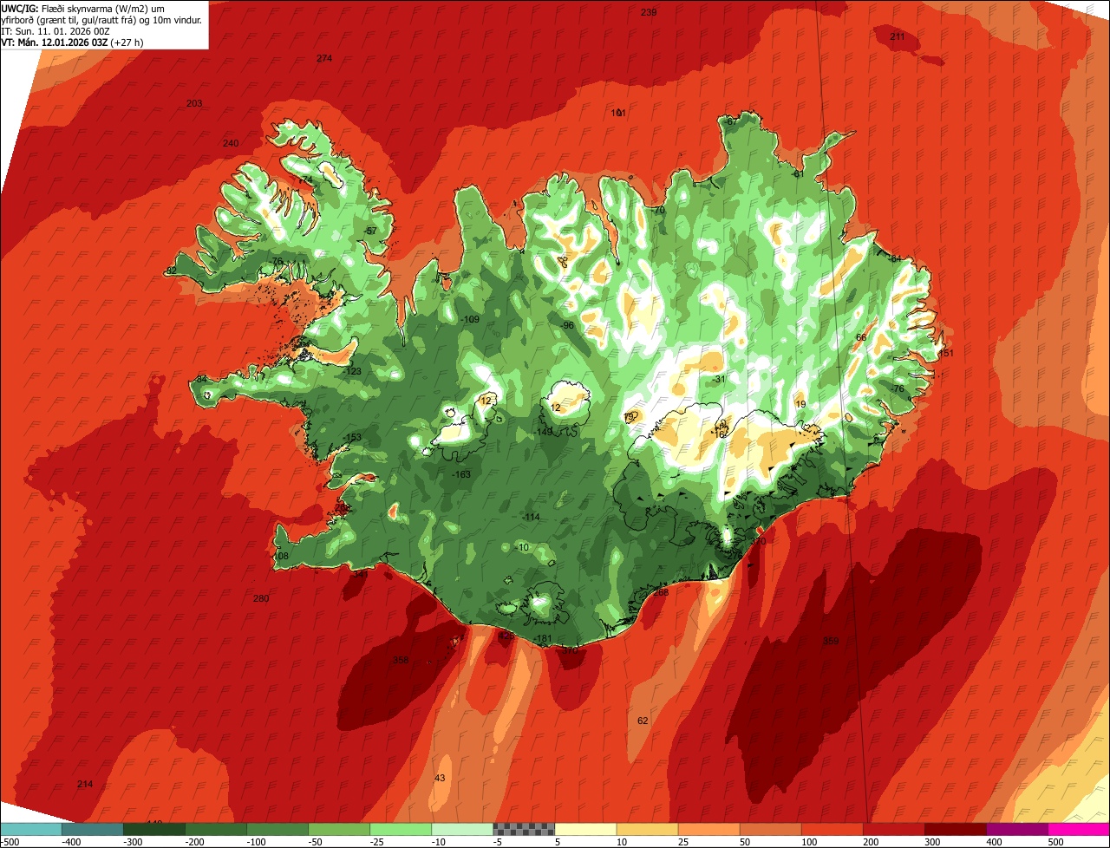Click the value -70 on the map
The width and height of the screenshot is (1110, 848).
[x=658, y=210]
